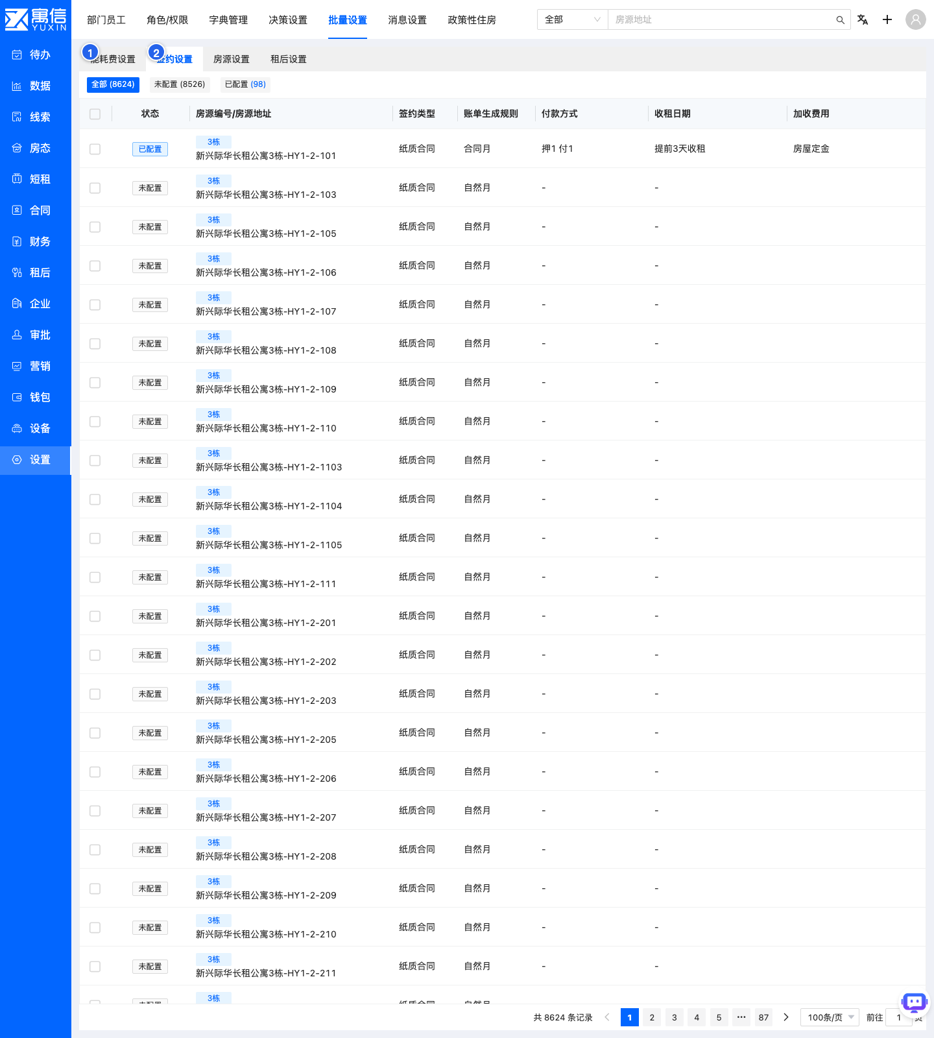Viewport: 934px width, 1038px height.
Task: Click the 房屋定金 cell
Action: click(x=811, y=149)
